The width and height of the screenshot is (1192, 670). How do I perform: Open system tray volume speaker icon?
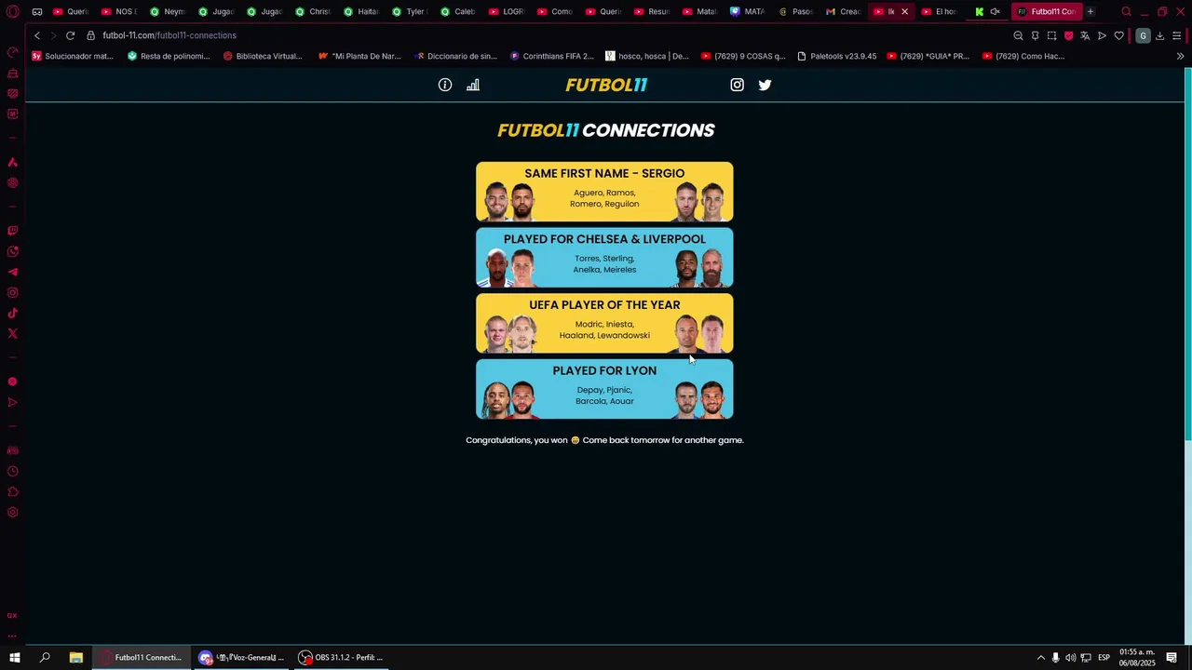pos(1070,658)
